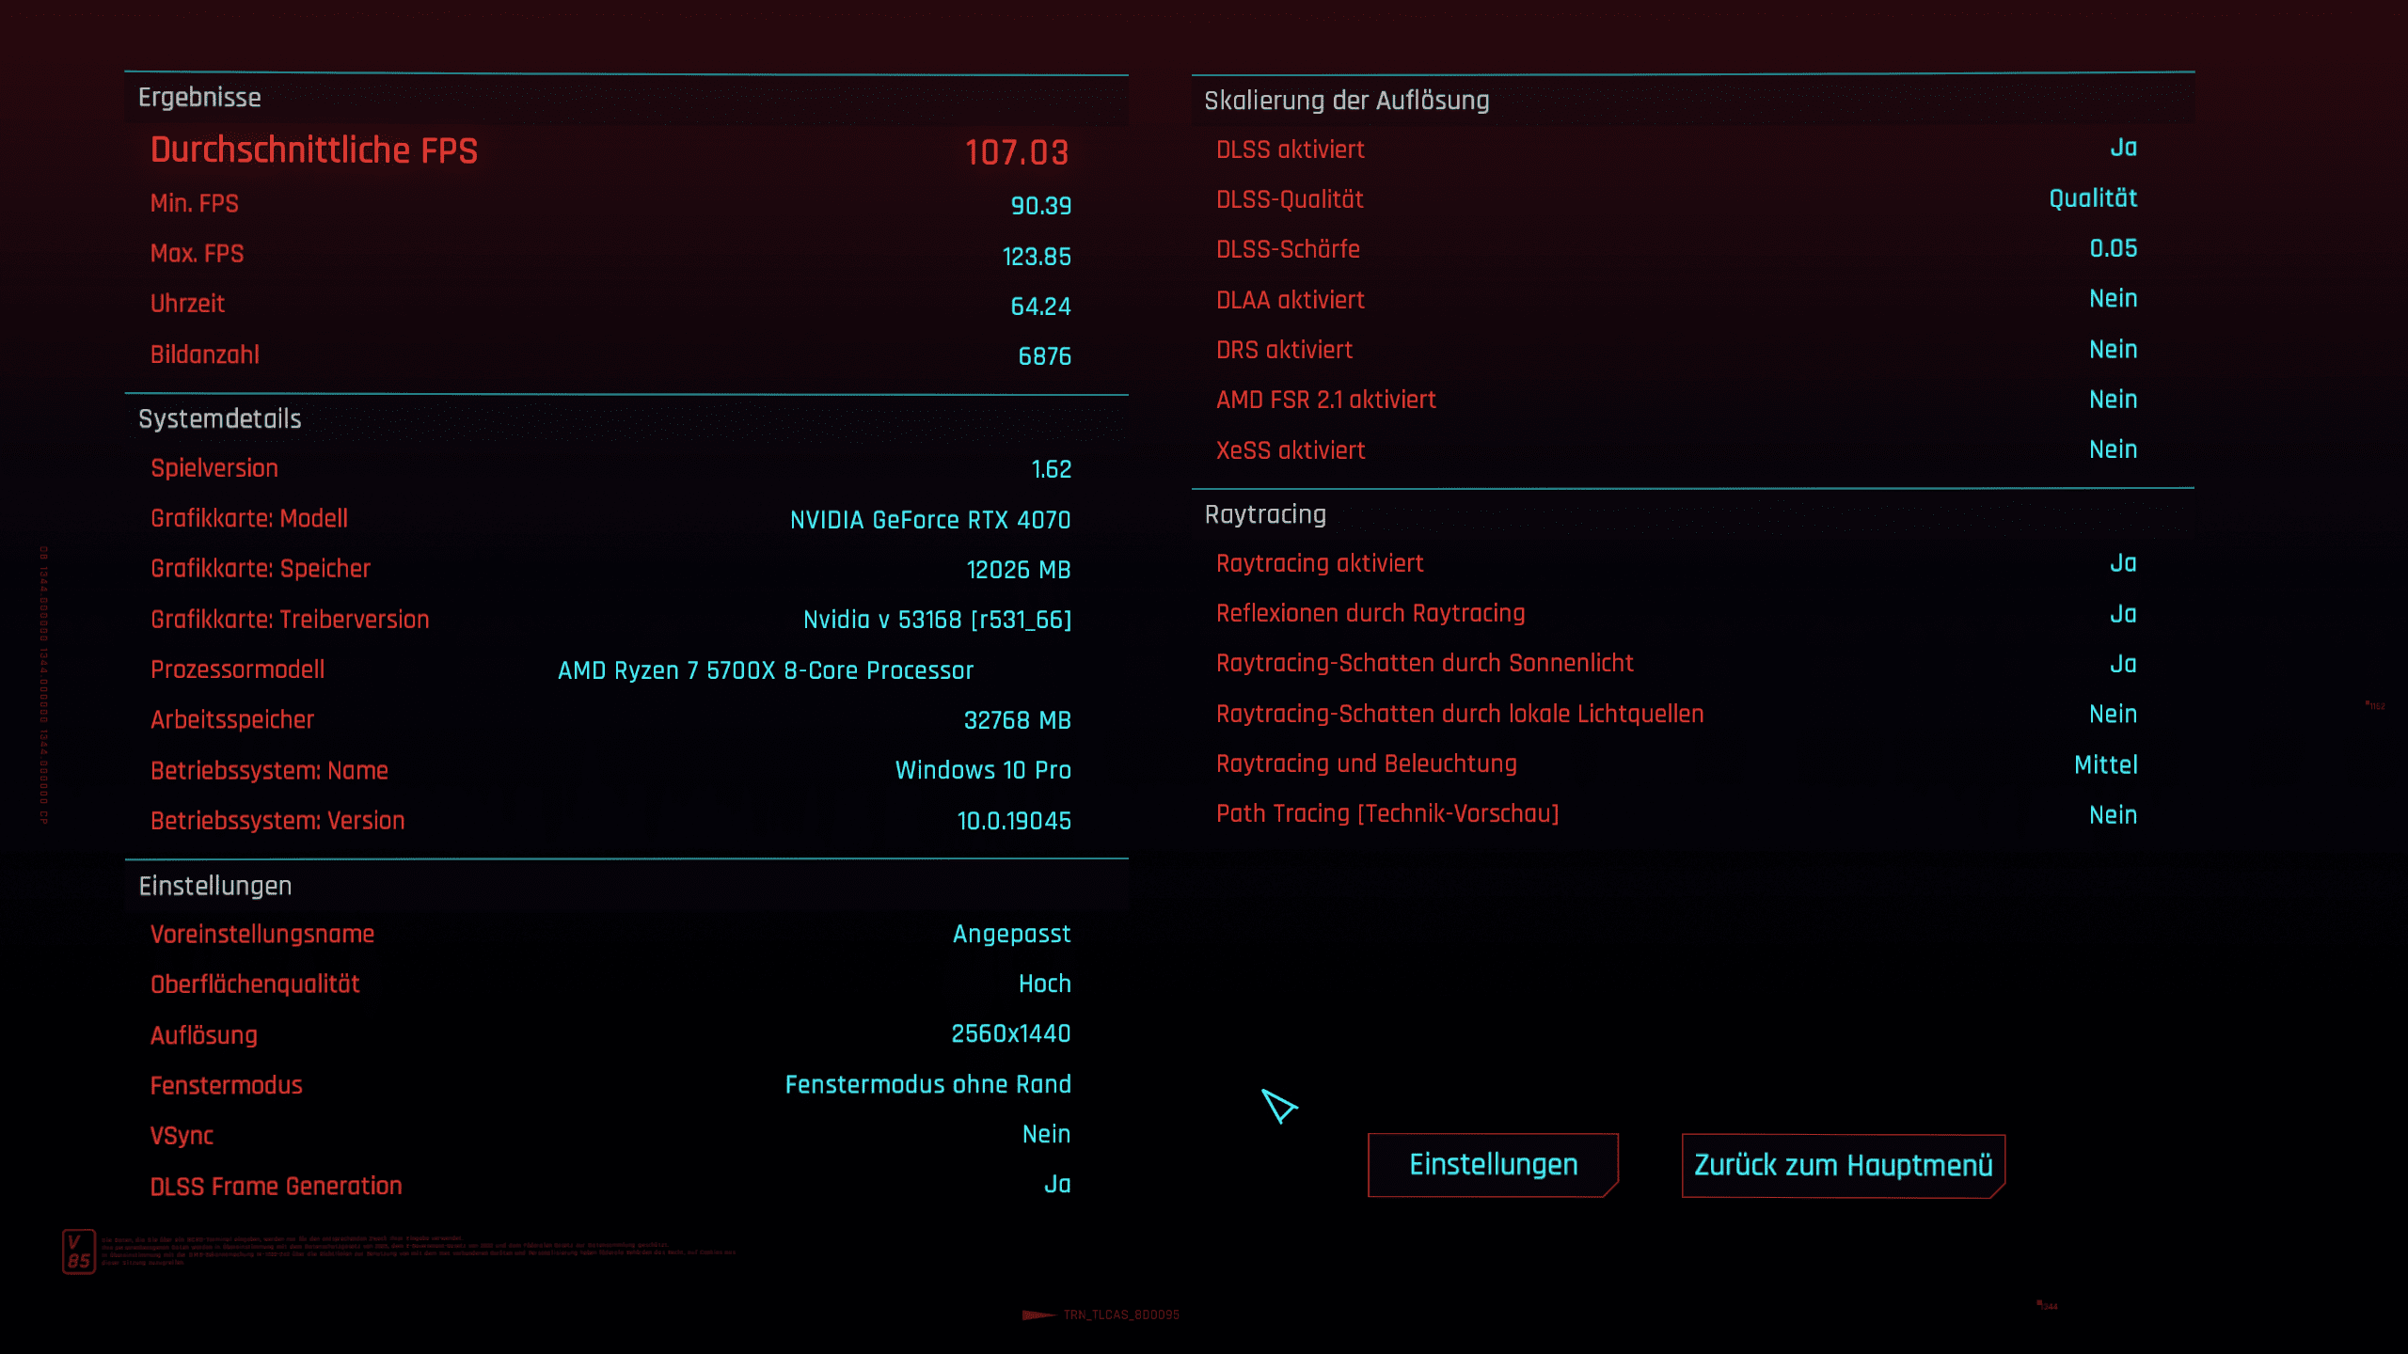
Task: Click the Raytracing aktiviert value Ja
Action: (x=2123, y=563)
